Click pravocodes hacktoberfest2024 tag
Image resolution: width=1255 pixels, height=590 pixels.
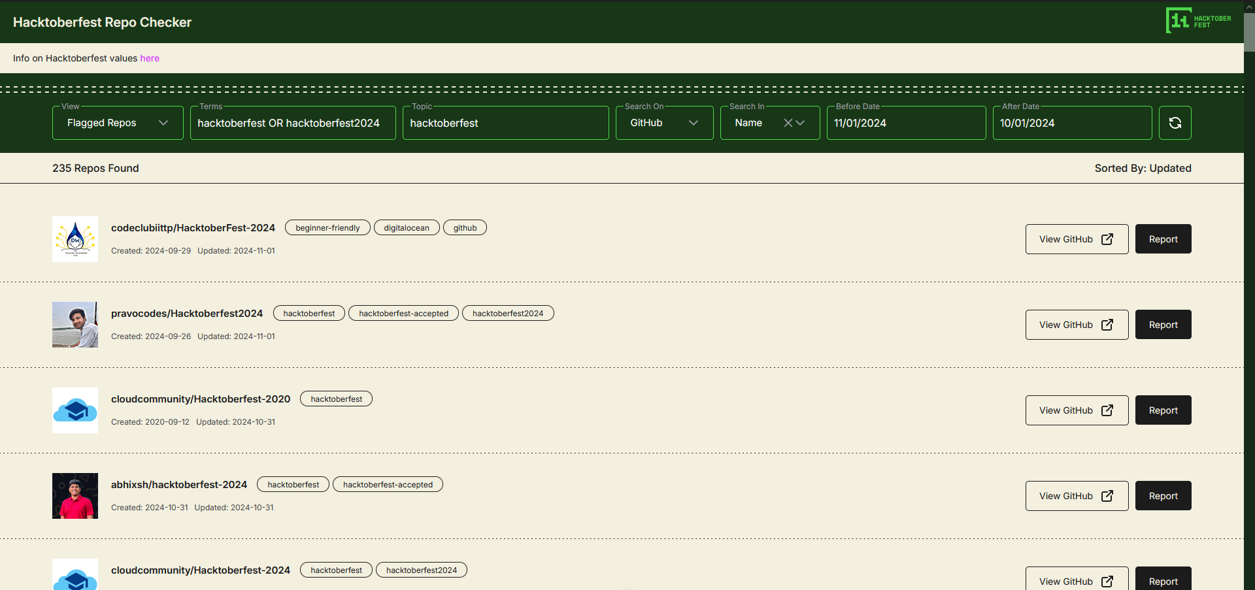tap(508, 314)
